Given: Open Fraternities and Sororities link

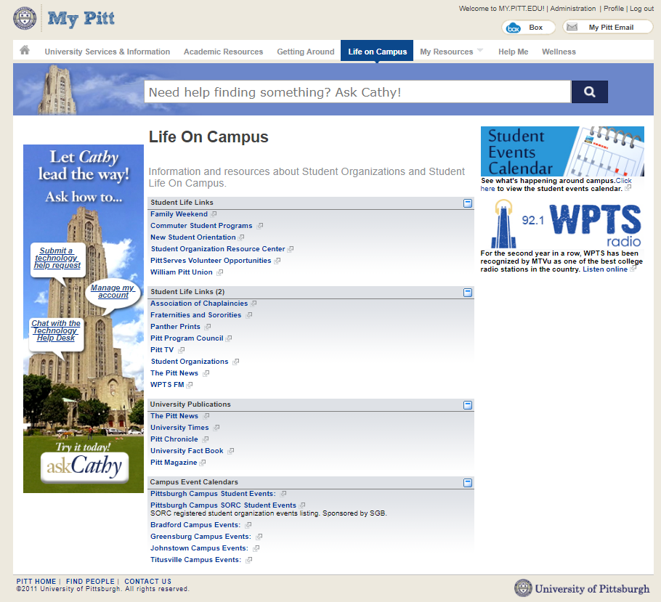Looking at the screenshot, I should (x=195, y=315).
